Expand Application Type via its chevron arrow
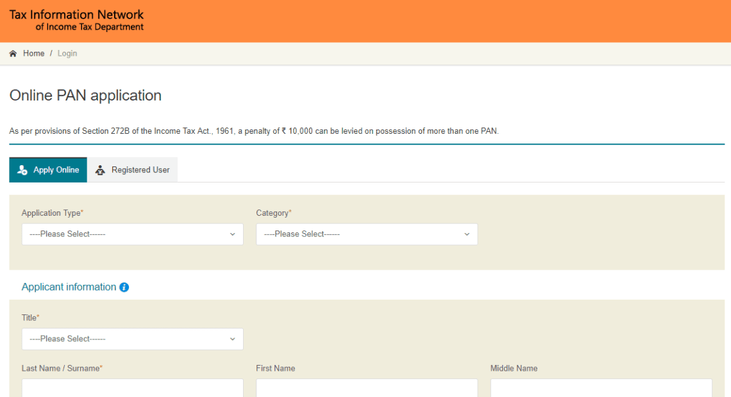Viewport: 731px width, 397px height. click(x=232, y=234)
